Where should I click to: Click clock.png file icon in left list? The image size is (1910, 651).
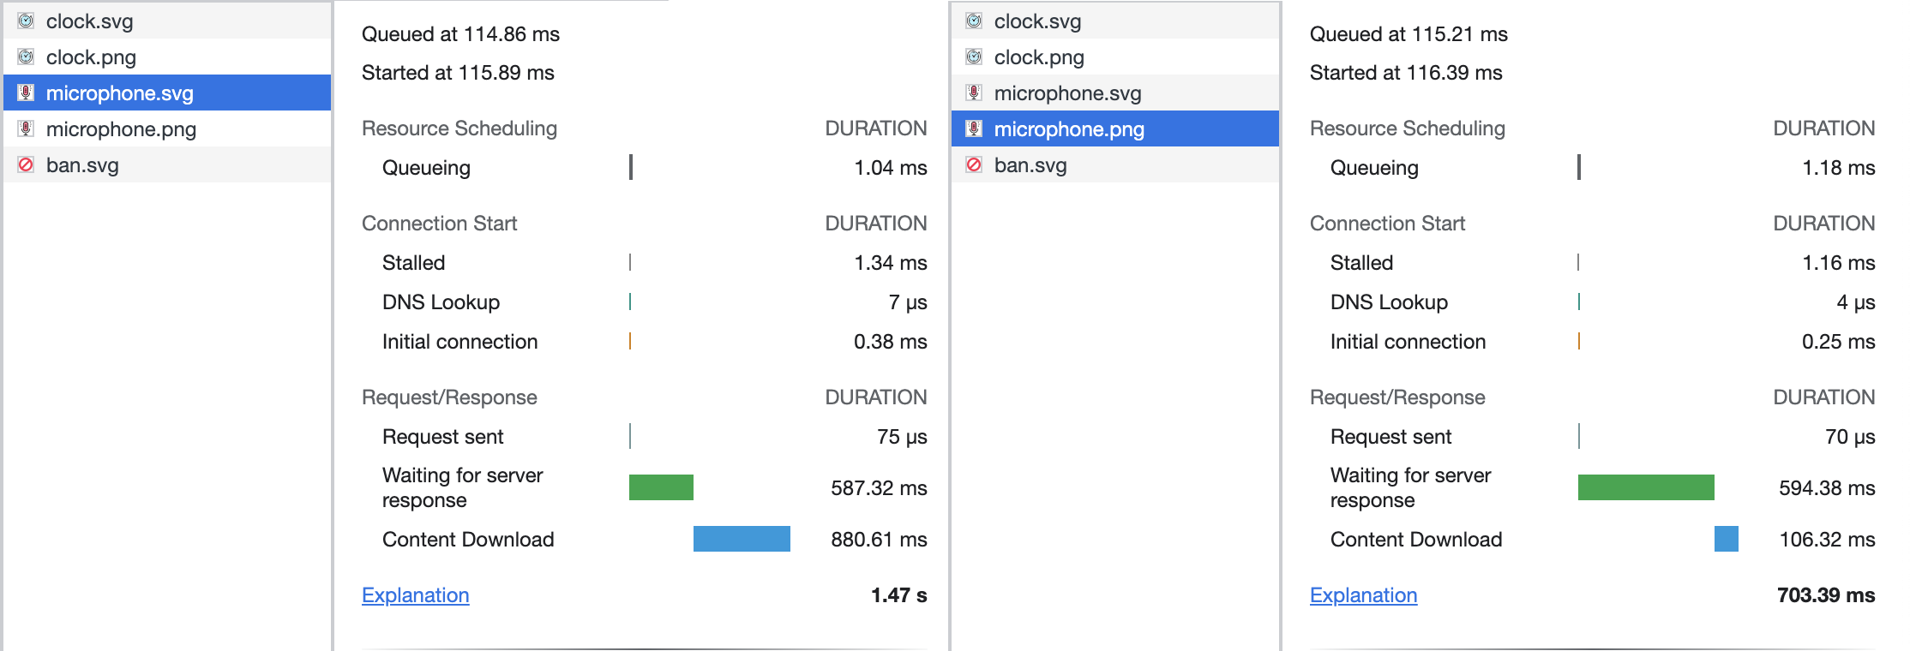[x=26, y=57]
